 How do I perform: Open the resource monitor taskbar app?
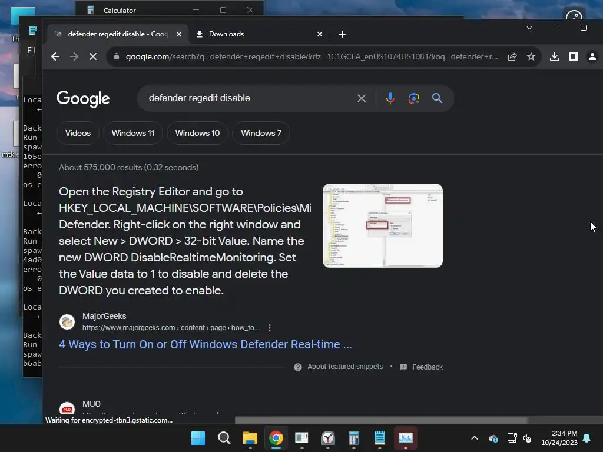click(405, 438)
